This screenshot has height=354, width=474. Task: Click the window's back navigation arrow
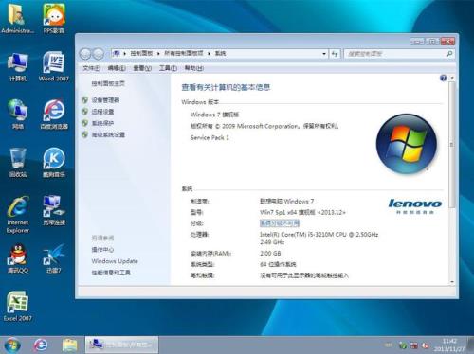[x=85, y=54]
